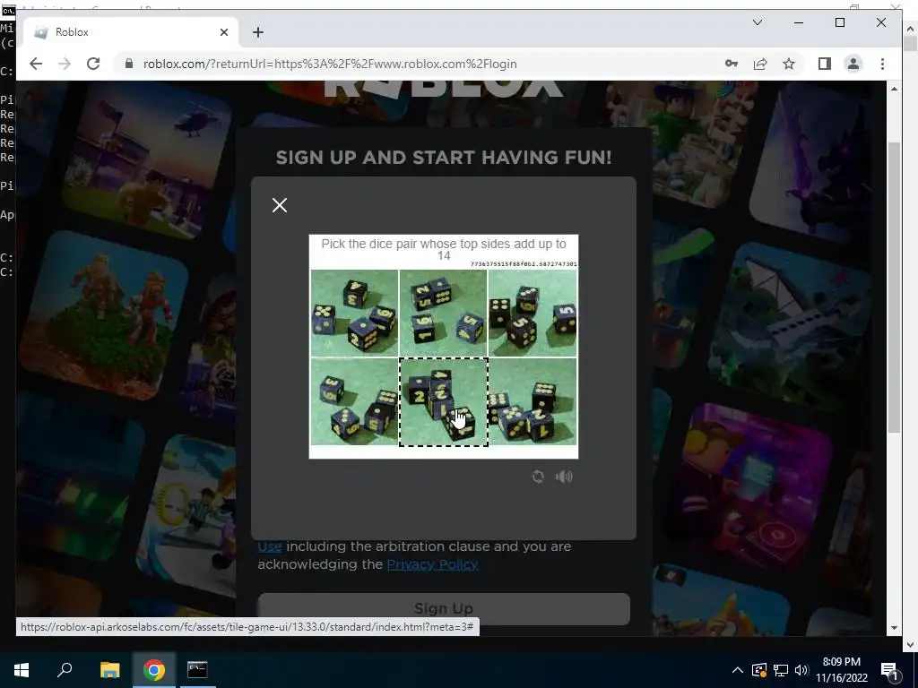Reload the Roblox page
918x688 pixels.
pos(93,64)
